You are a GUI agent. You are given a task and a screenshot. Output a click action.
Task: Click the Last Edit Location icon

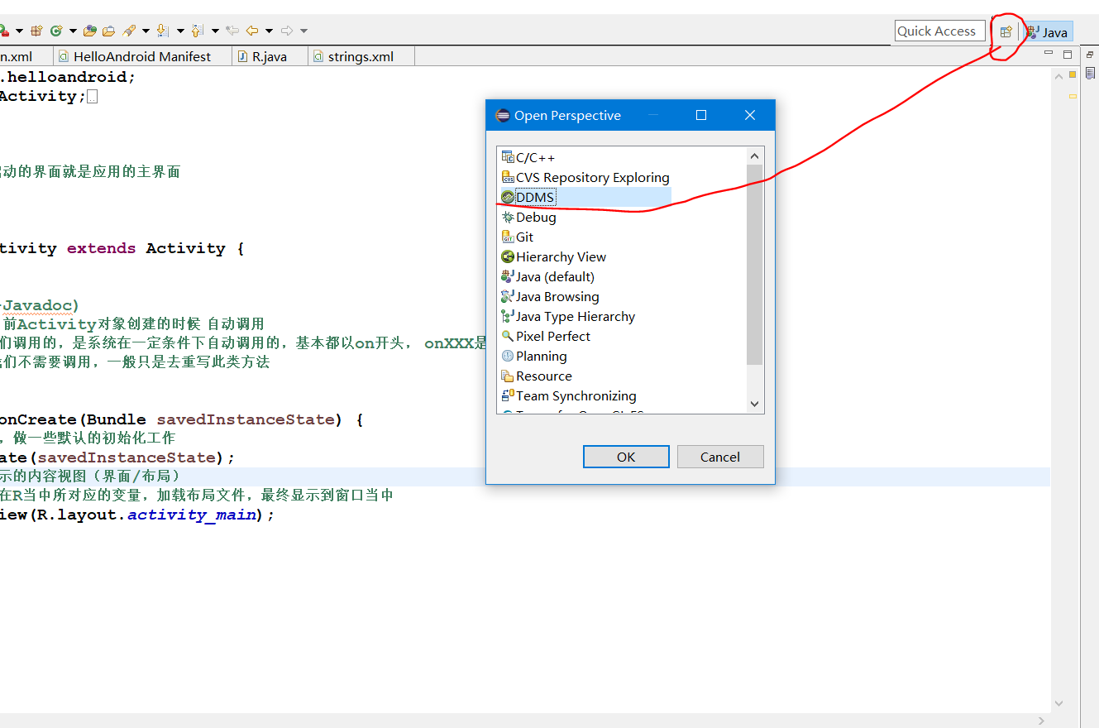coord(232,31)
